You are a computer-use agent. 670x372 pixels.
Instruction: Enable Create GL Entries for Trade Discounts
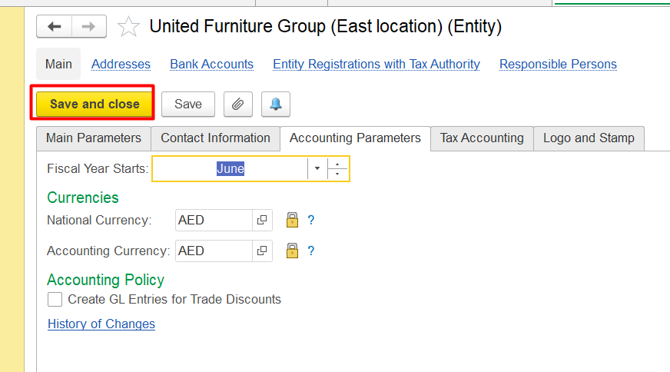click(55, 299)
